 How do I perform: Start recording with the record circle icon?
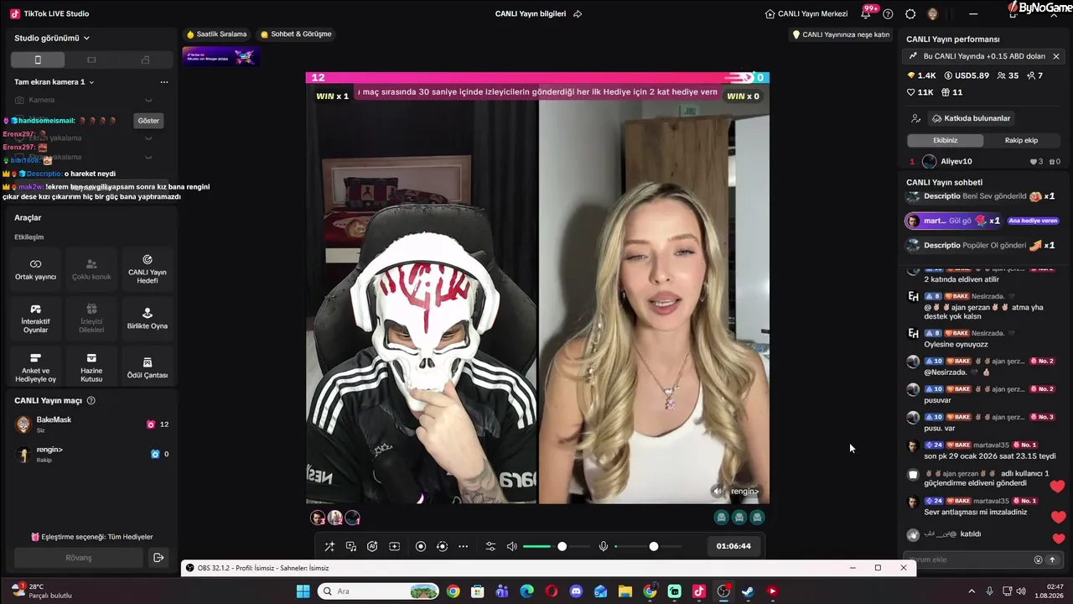click(x=421, y=546)
